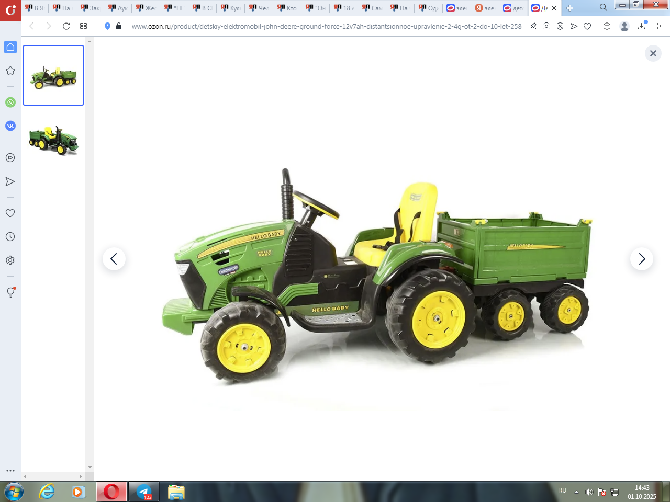Open the sidebar lightbulb tips icon
670x502 pixels.
[x=10, y=292]
